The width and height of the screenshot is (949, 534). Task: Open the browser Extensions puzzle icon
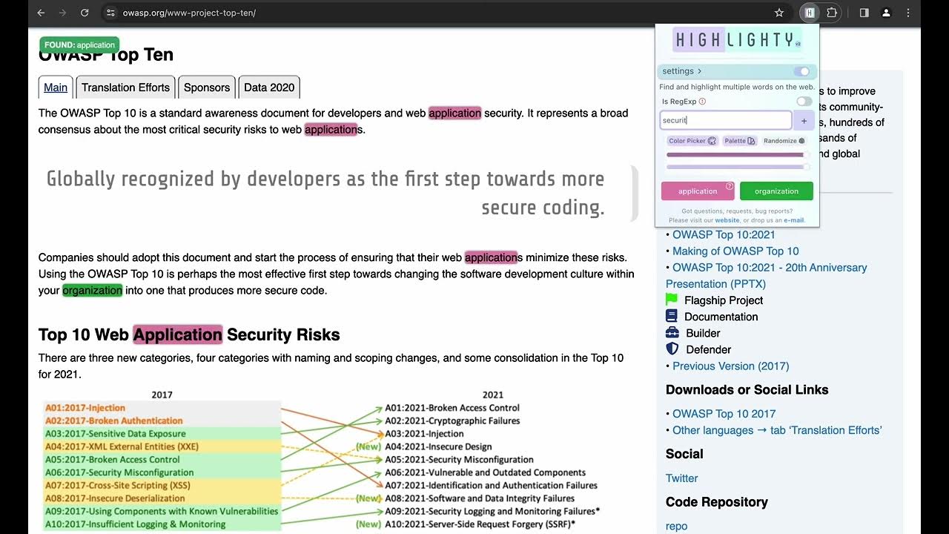[832, 13]
